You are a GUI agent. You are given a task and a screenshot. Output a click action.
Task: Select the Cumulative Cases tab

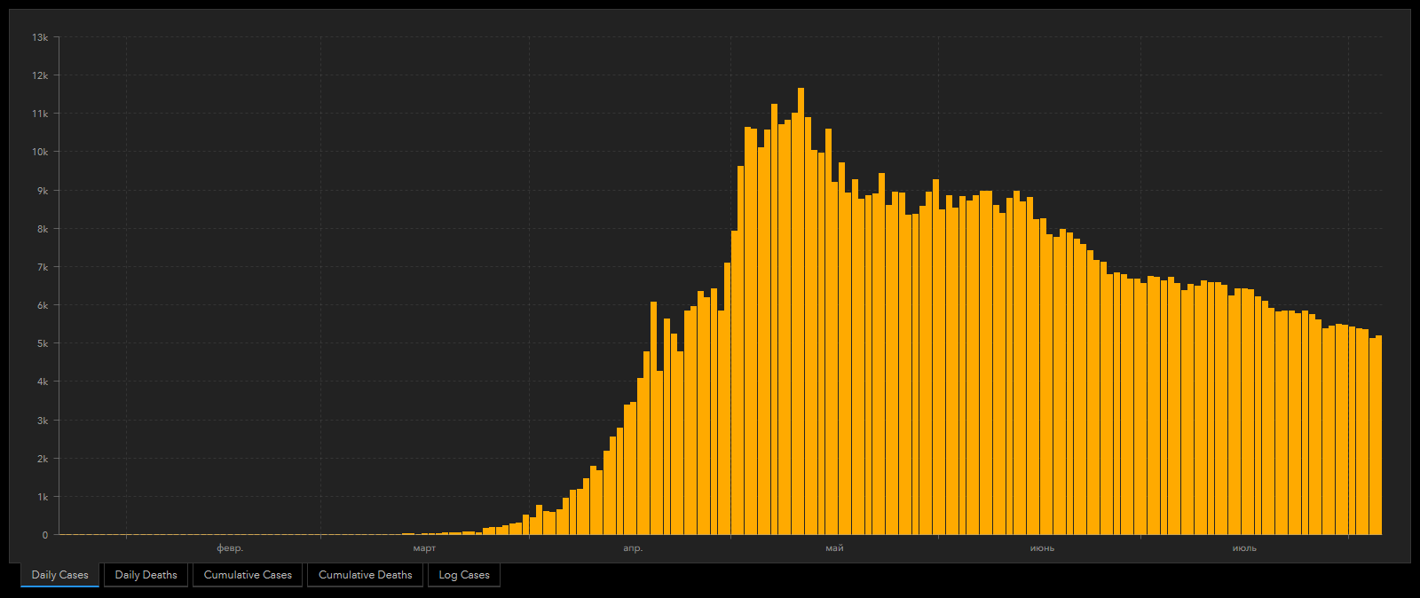click(x=248, y=575)
